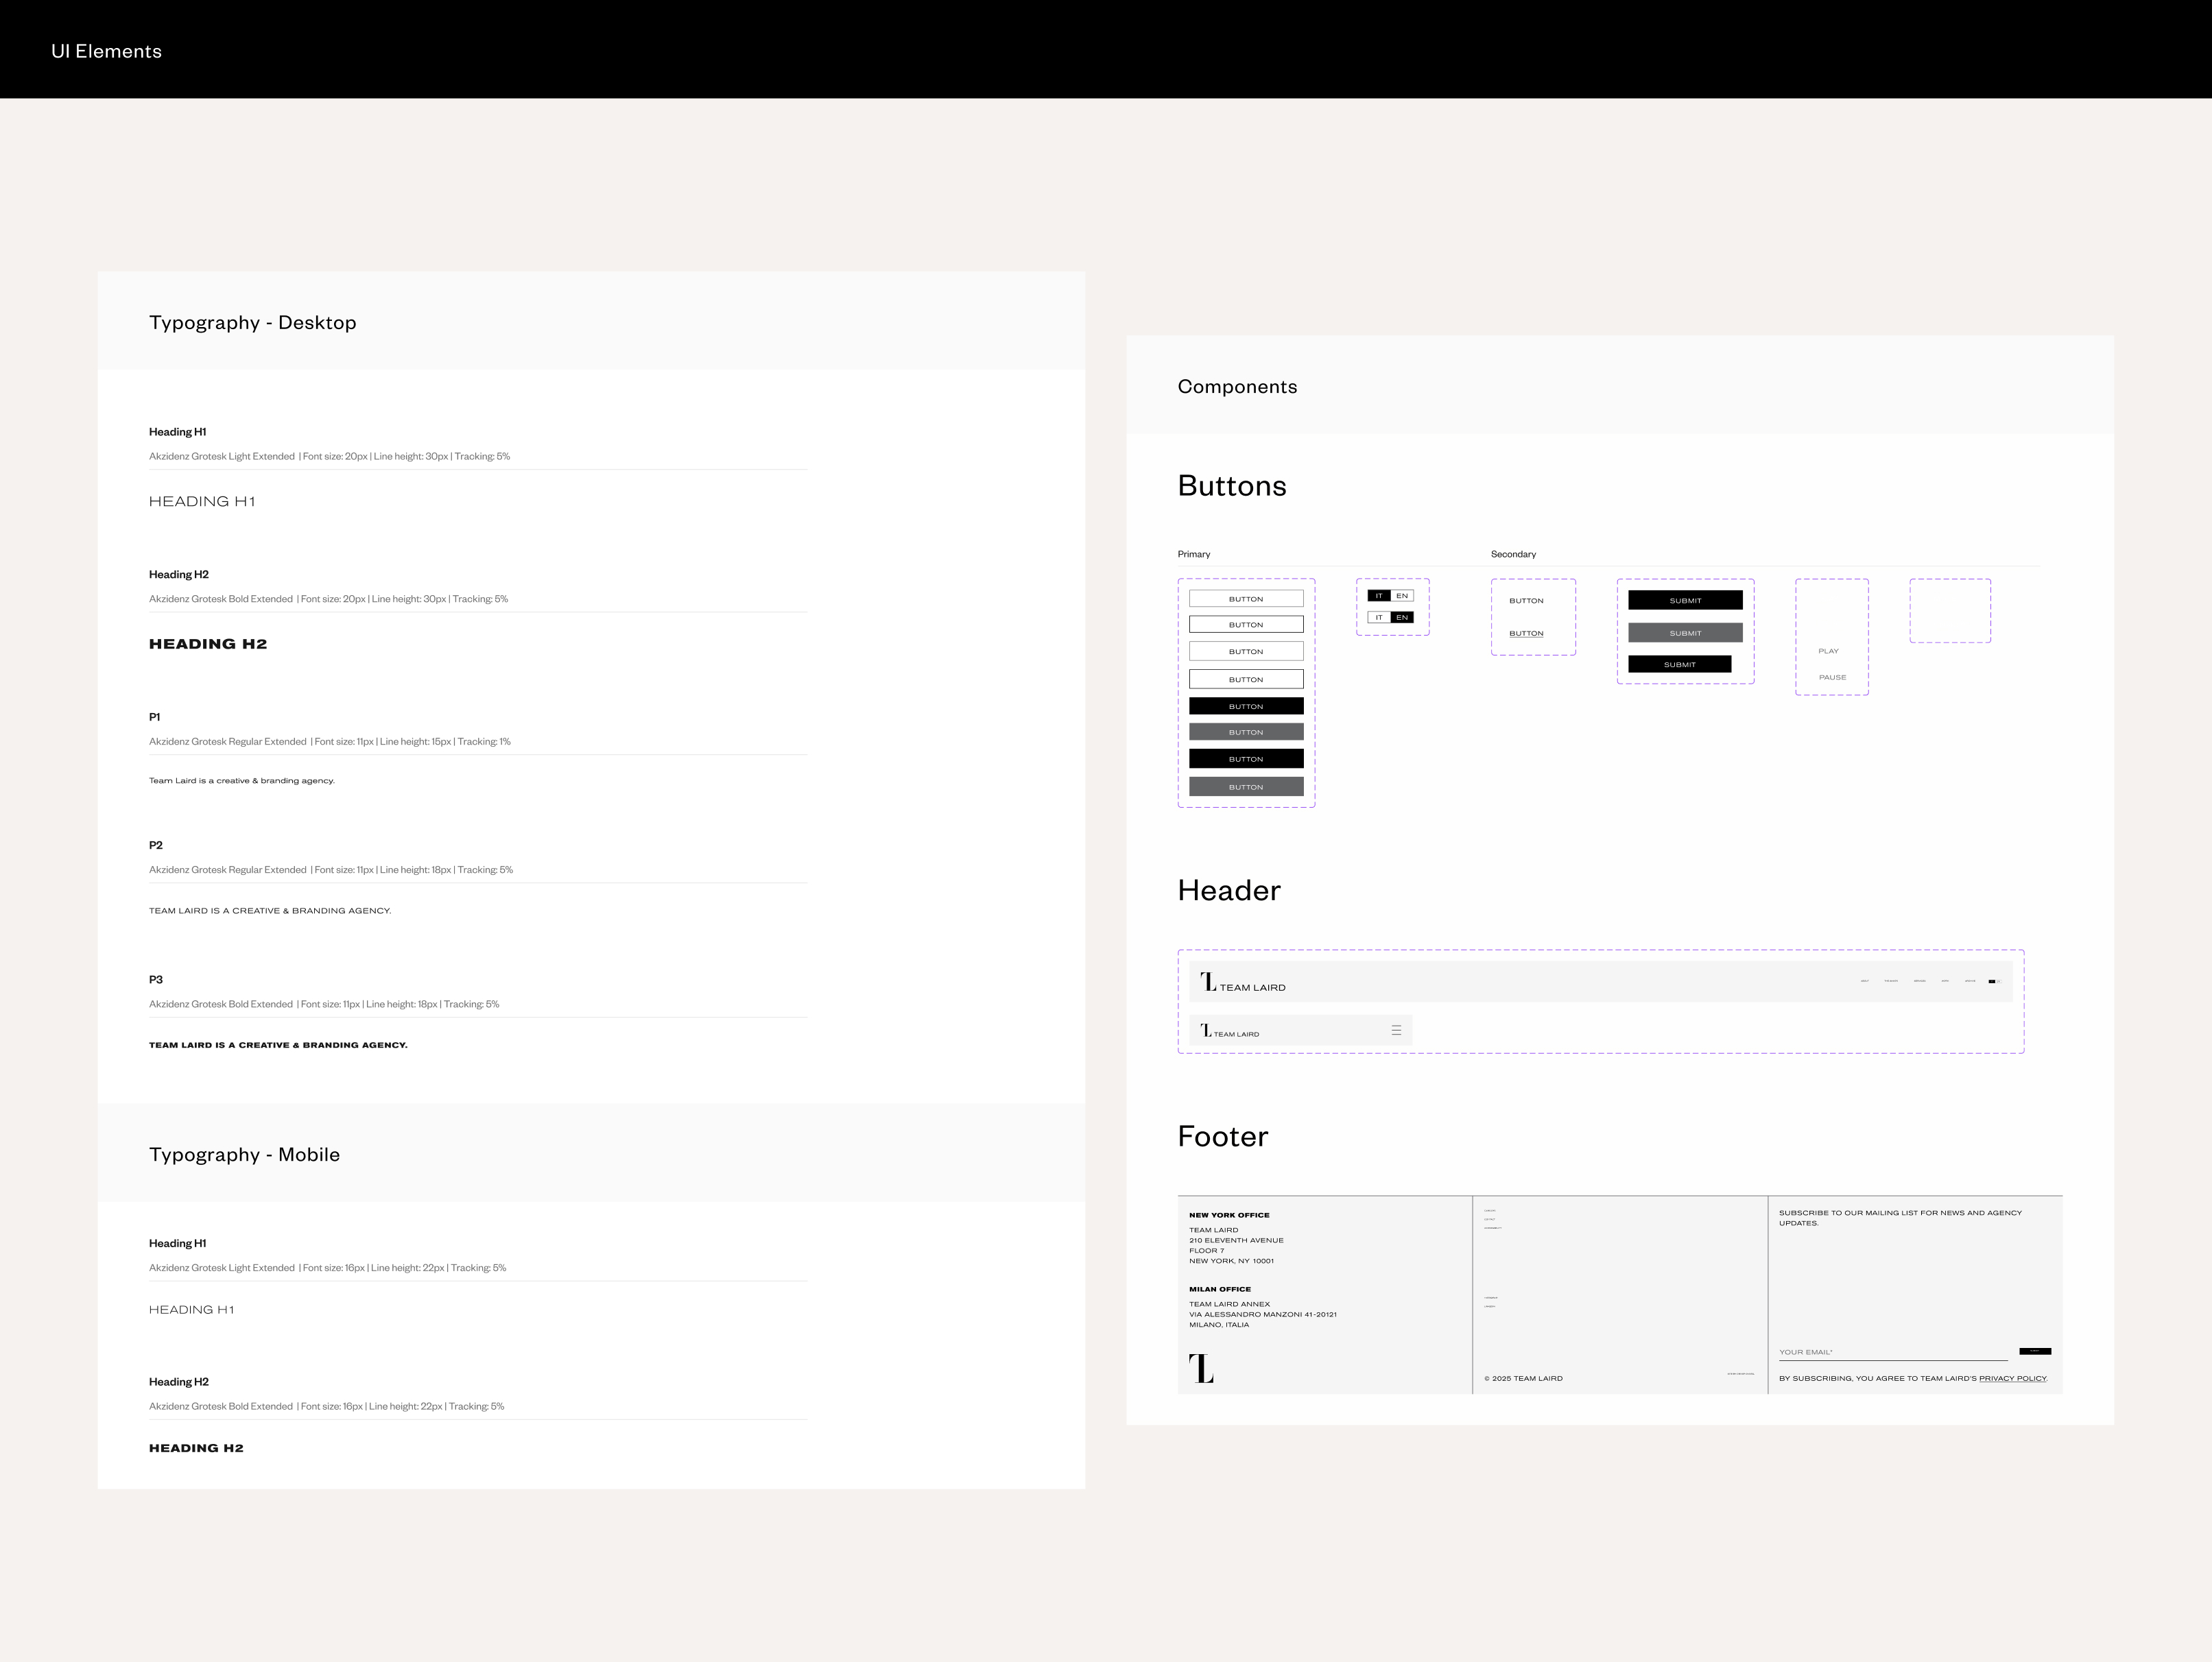The width and height of the screenshot is (2212, 1662).
Task: Click the hamburger menu icon in mobile header
Action: click(1396, 1031)
